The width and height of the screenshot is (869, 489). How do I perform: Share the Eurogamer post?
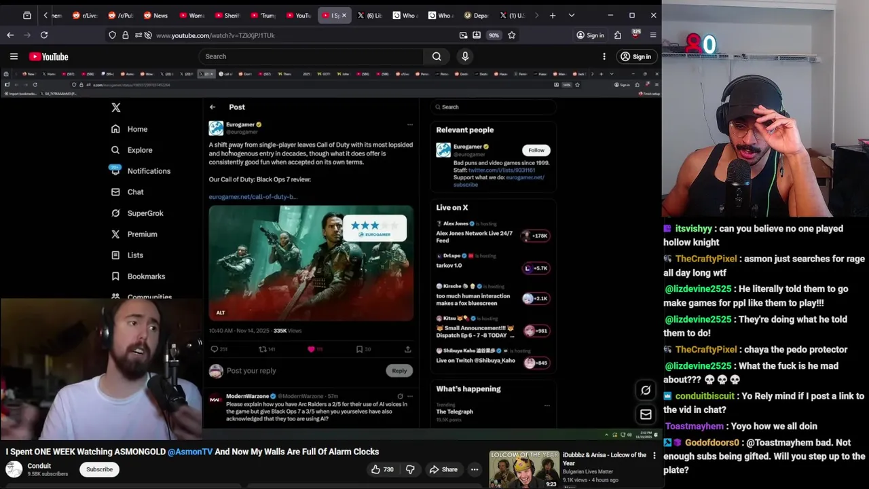[x=408, y=349]
